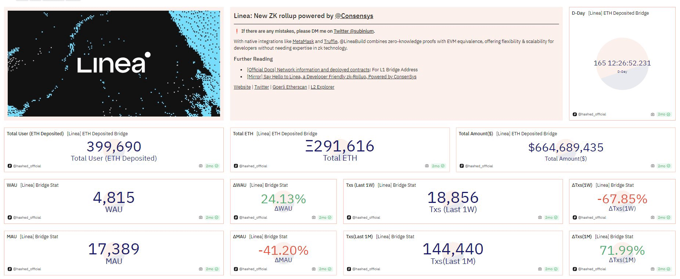This screenshot has width=680, height=279.
Task: Select the -41.20% ΔMAU value
Action: 284,250
